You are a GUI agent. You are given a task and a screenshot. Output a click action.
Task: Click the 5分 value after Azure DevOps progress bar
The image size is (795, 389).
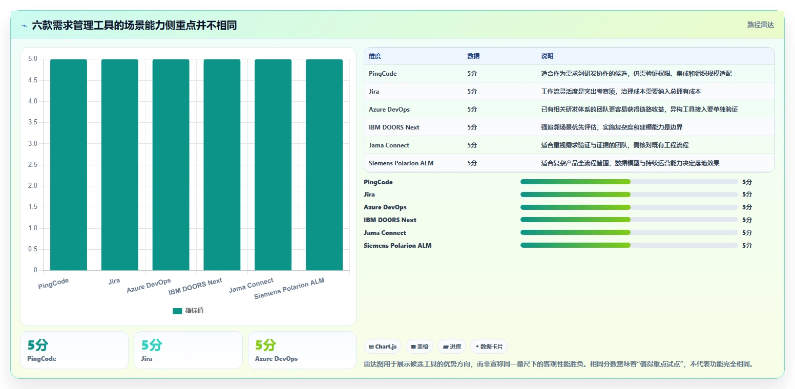point(747,207)
